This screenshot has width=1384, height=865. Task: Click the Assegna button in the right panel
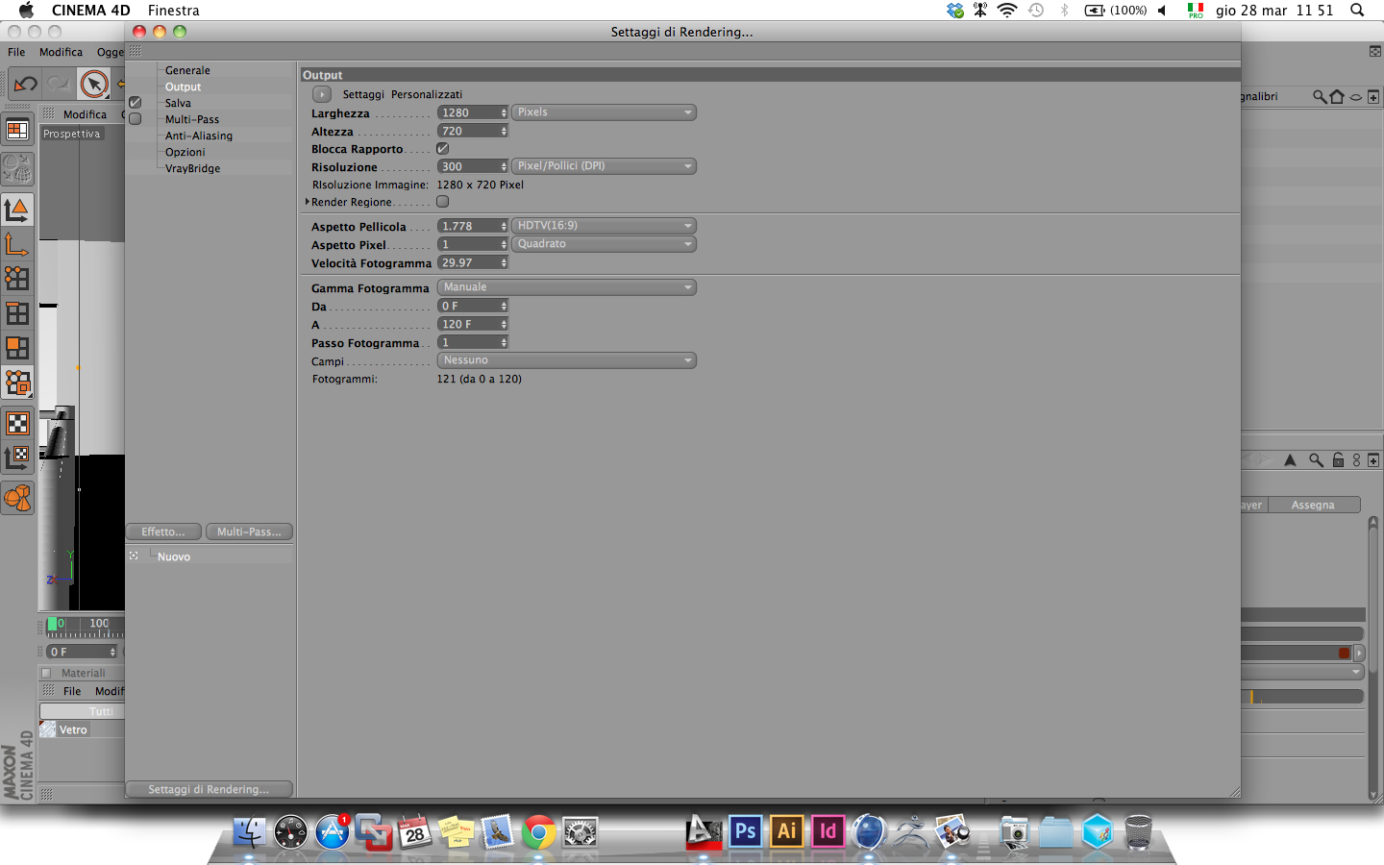1313,505
